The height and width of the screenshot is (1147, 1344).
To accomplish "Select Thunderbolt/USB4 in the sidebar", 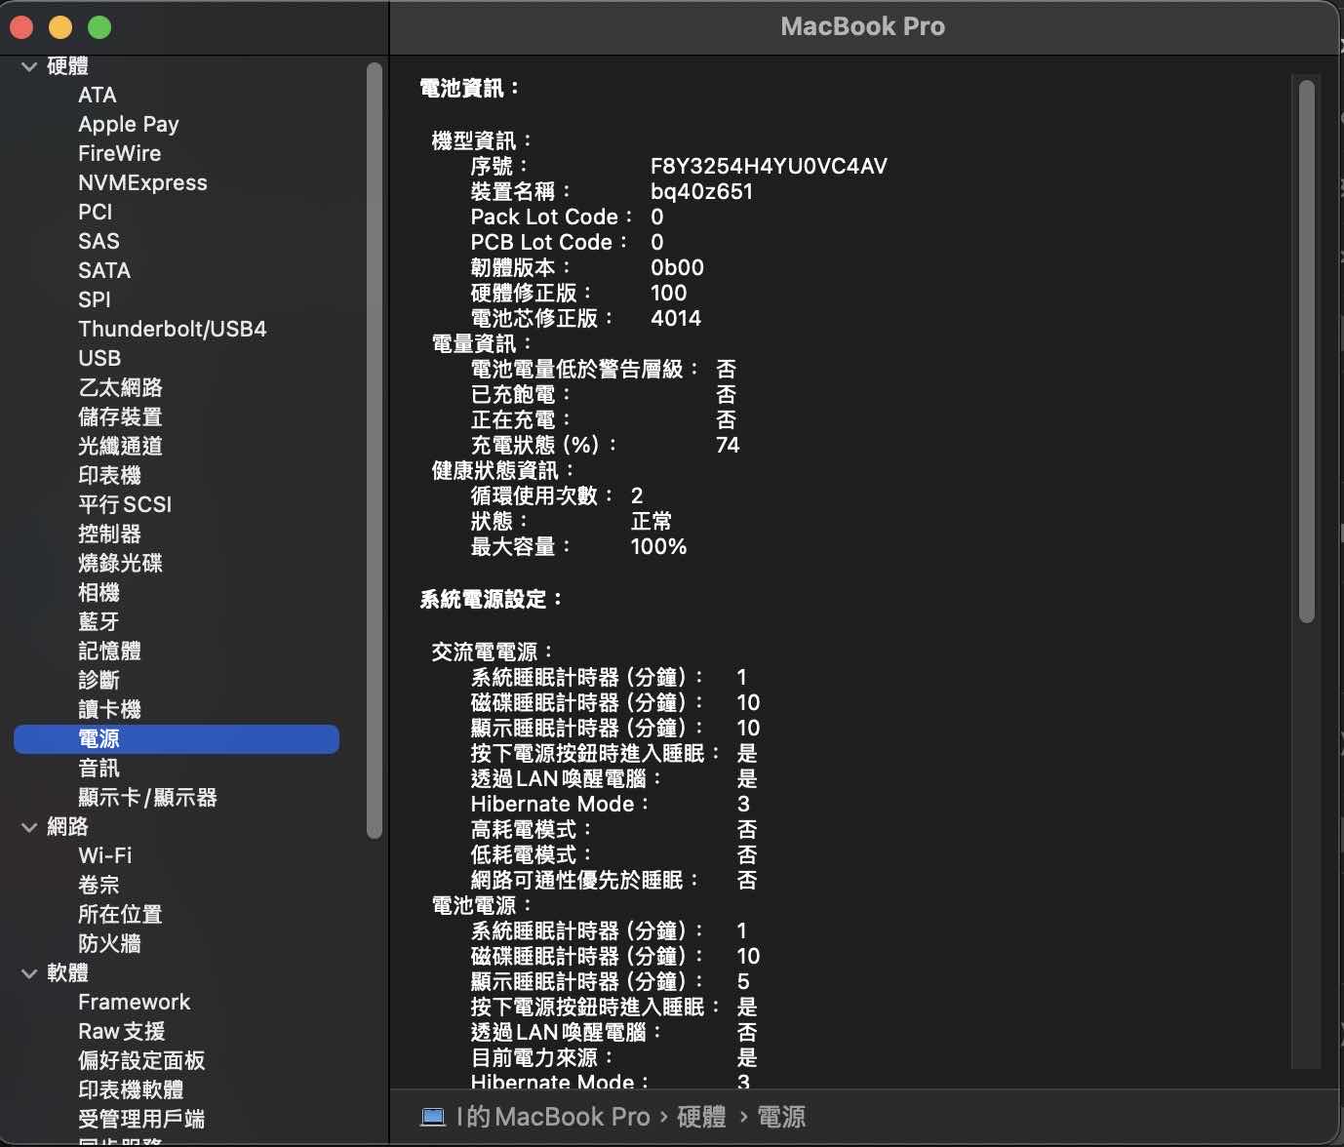I will pyautogui.click(x=172, y=329).
